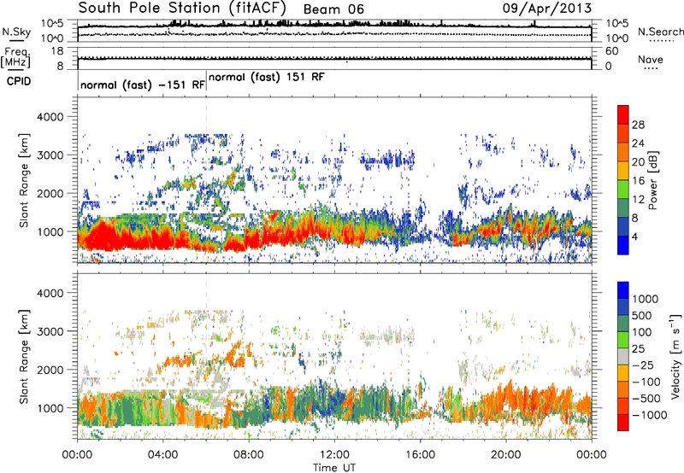Click the 16 tick on power colorbar

[638, 181]
